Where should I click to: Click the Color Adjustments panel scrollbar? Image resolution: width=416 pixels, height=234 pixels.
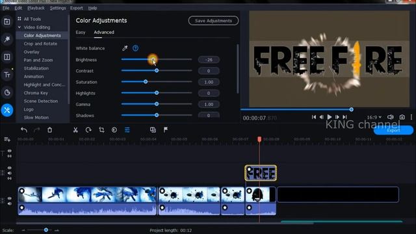point(237,69)
